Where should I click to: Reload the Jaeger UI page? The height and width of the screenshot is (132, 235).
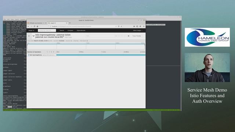click(35, 26)
